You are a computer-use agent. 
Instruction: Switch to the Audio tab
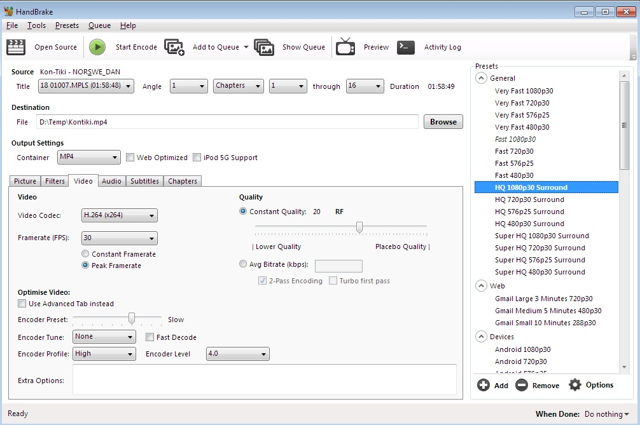111,181
